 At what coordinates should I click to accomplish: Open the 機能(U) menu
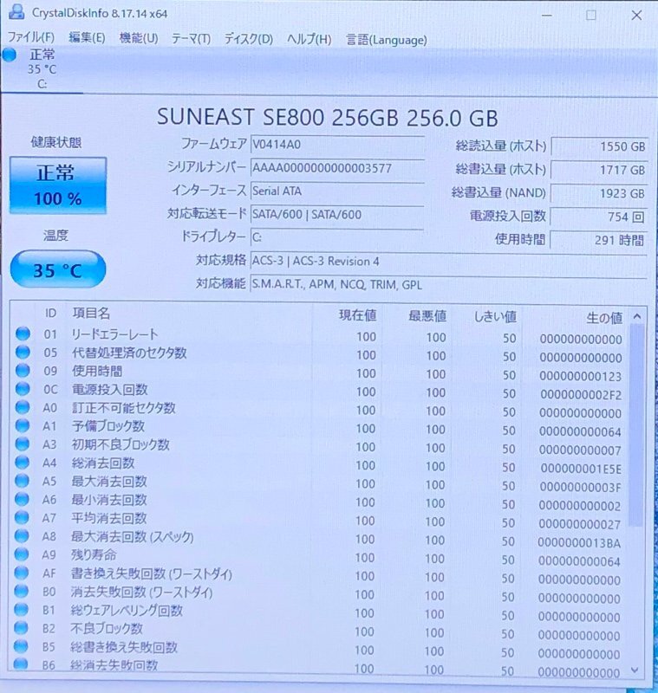click(139, 38)
